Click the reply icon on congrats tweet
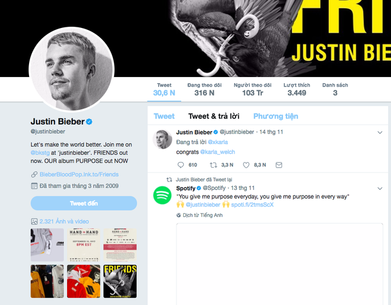Screen dimensions: 391x305 point(180,165)
